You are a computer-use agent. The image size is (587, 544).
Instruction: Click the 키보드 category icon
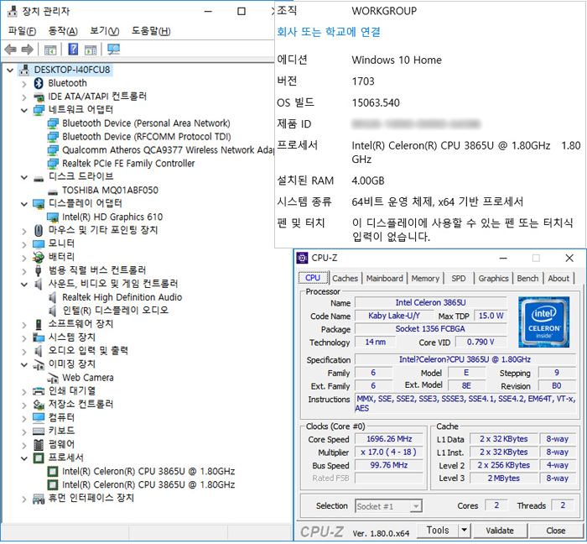[x=39, y=432]
